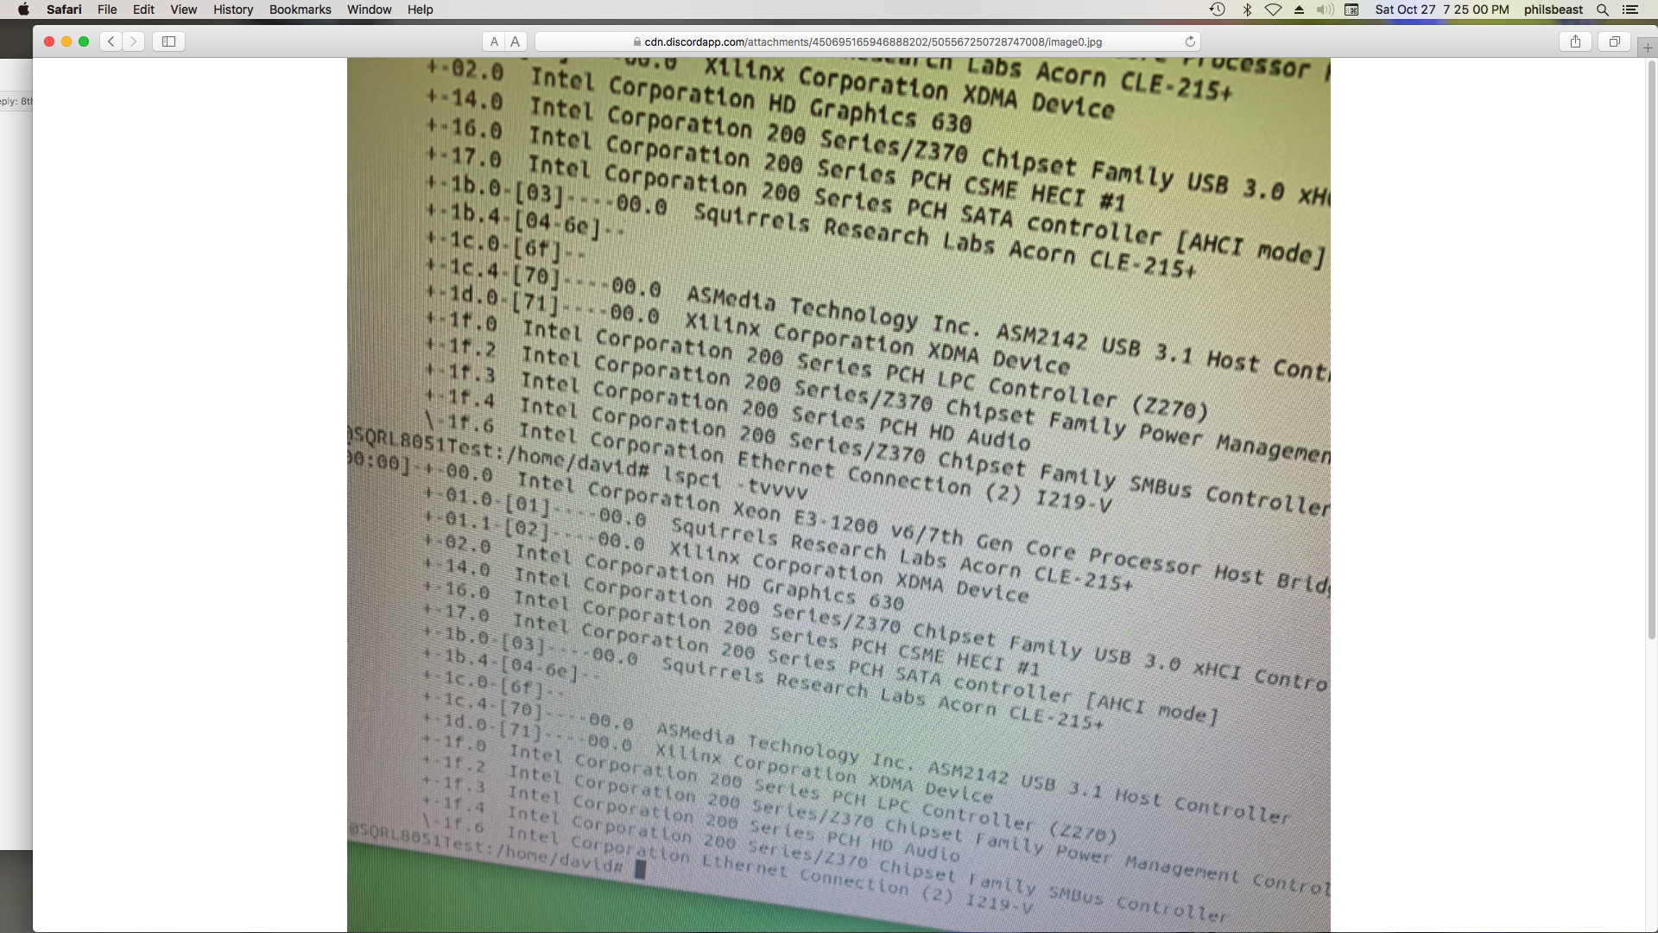Open the Bookmarks menu

point(300,10)
